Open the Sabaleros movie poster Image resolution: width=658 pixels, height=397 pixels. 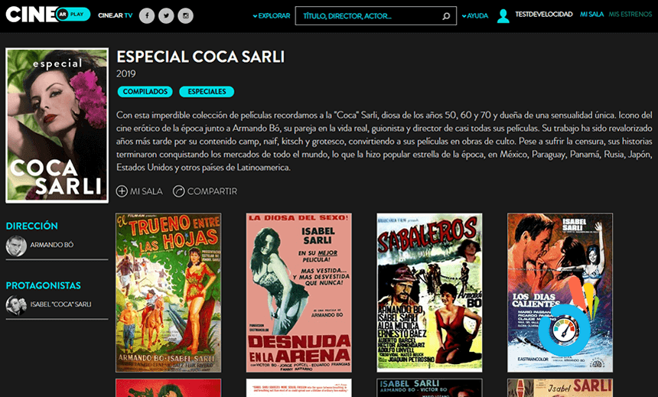[429, 292]
